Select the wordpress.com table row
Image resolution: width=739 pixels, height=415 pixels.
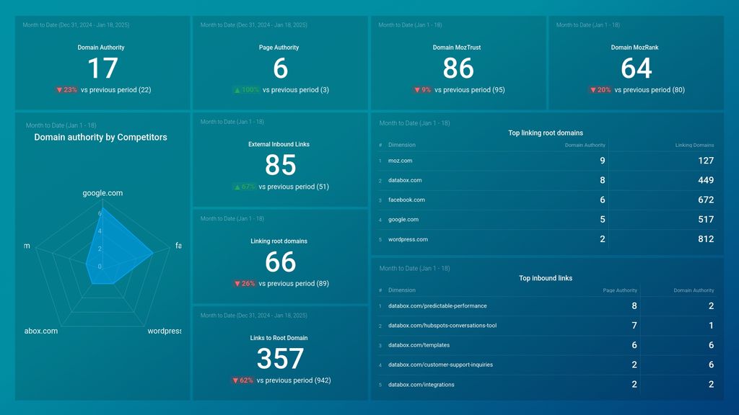(x=547, y=239)
